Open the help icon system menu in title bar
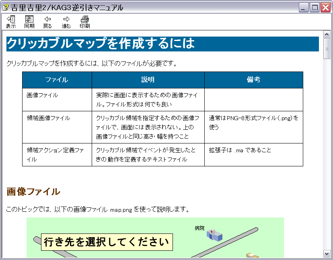The height and width of the screenshot is (260, 333). pos(6,7)
